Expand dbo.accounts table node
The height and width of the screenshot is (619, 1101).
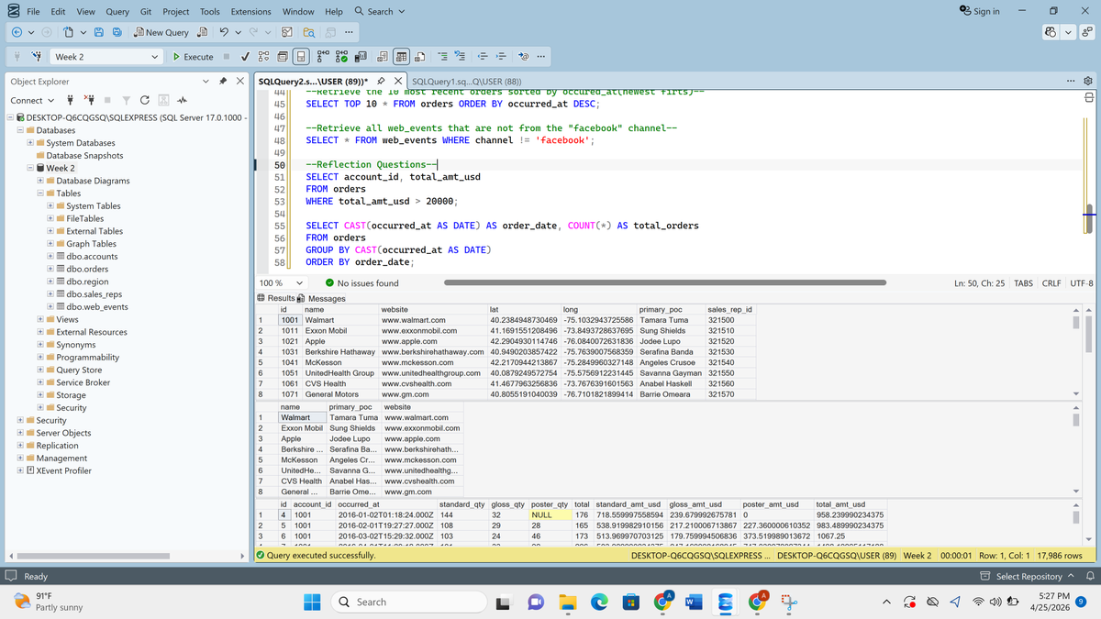pos(50,257)
